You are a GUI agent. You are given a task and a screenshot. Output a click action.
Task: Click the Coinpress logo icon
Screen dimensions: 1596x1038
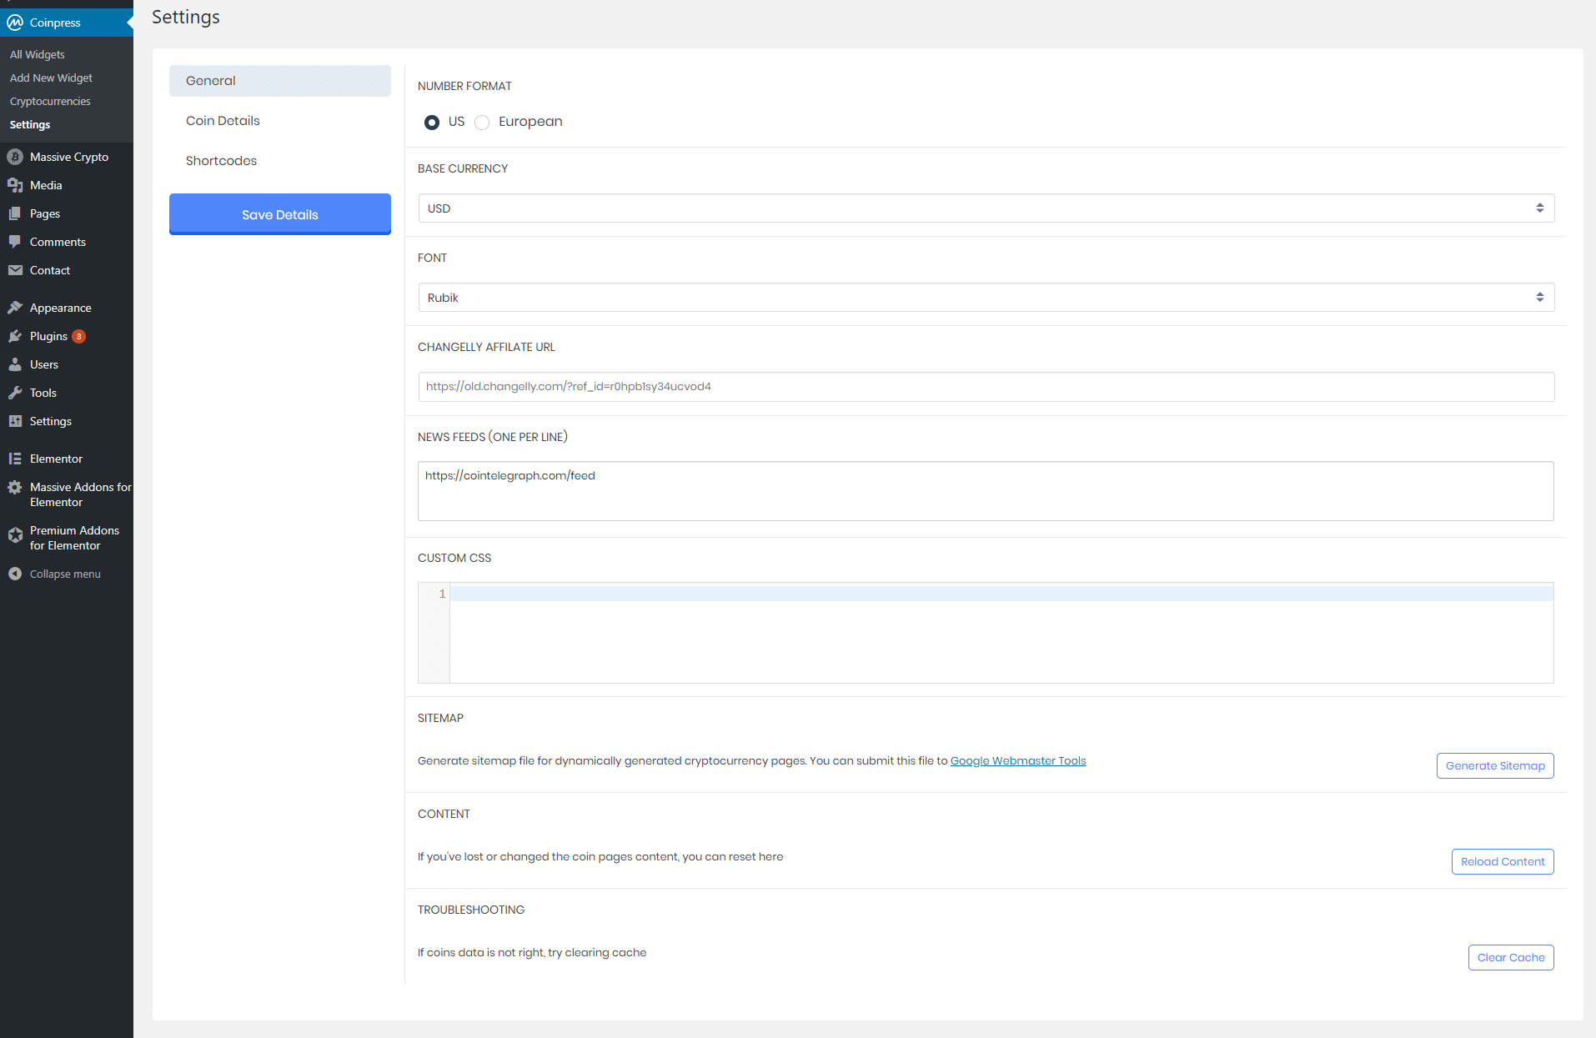click(x=15, y=23)
